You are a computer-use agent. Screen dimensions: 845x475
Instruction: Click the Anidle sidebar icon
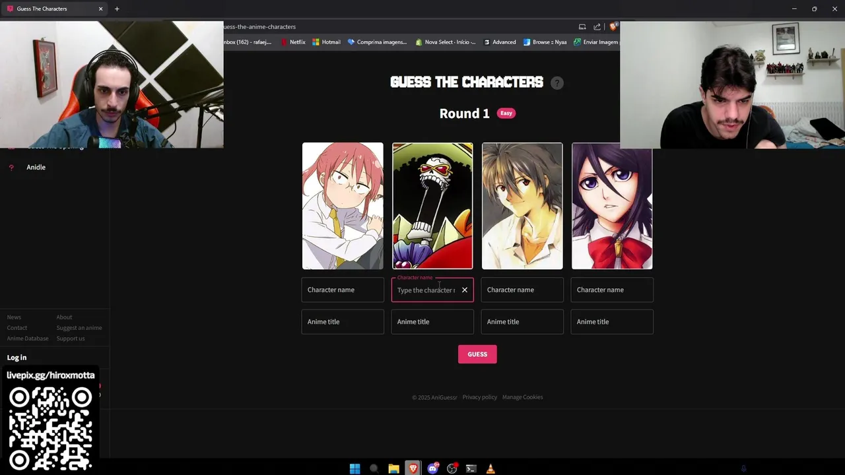coord(11,168)
